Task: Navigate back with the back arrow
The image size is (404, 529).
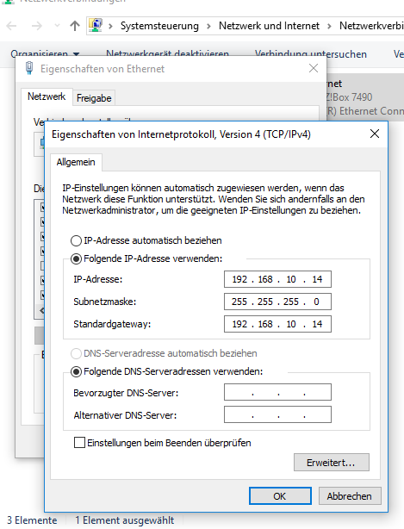Action: (x=11, y=26)
